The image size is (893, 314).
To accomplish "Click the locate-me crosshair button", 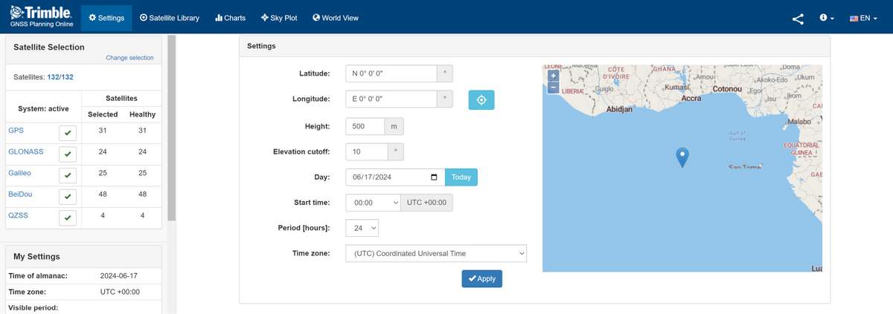I will (x=481, y=99).
